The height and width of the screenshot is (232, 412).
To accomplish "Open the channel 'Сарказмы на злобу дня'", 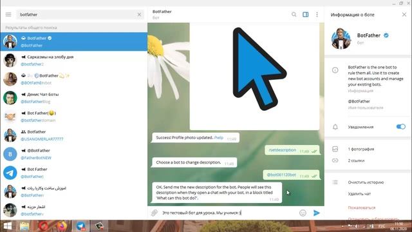I will (74, 60).
